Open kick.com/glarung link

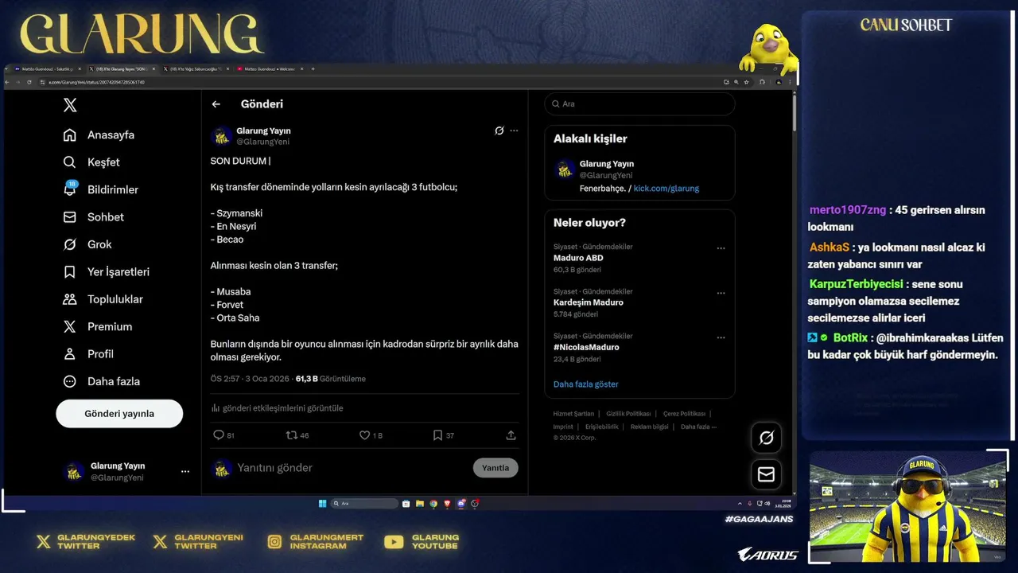(x=666, y=189)
